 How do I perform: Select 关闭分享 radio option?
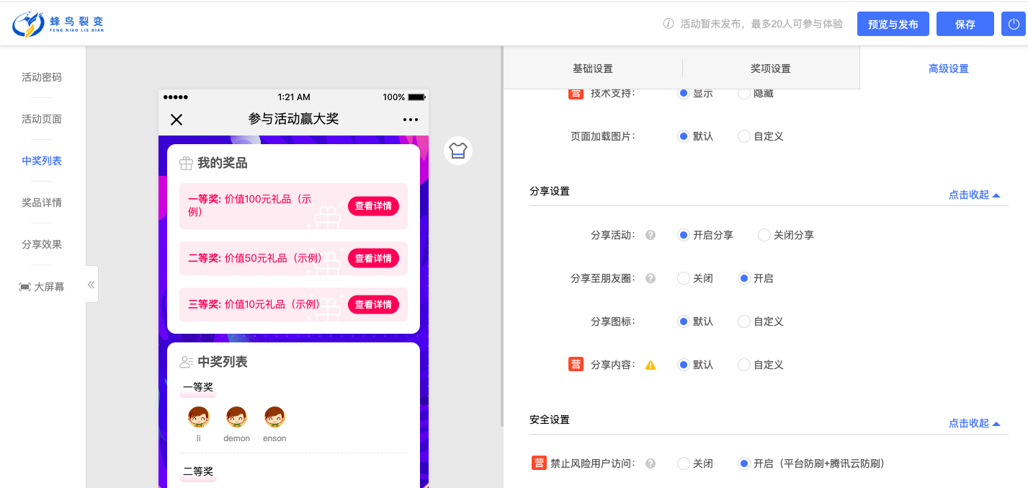pos(764,235)
